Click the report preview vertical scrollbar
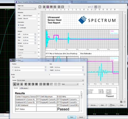 [x=125, y=47]
